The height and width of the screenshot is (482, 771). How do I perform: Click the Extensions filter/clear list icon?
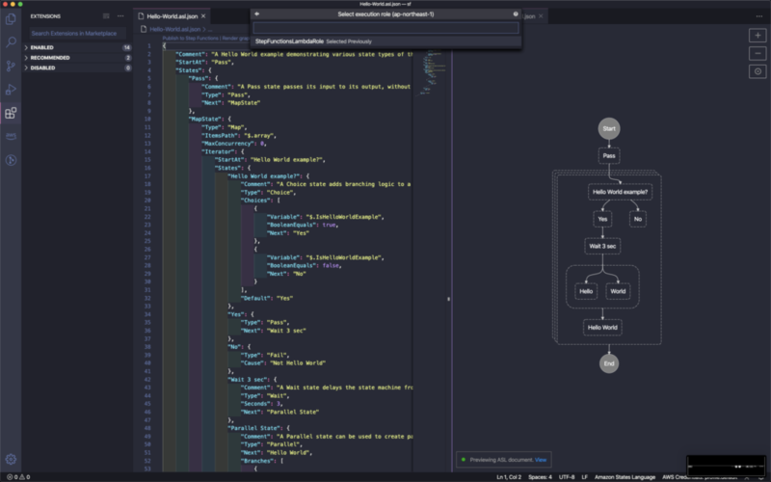tap(106, 15)
